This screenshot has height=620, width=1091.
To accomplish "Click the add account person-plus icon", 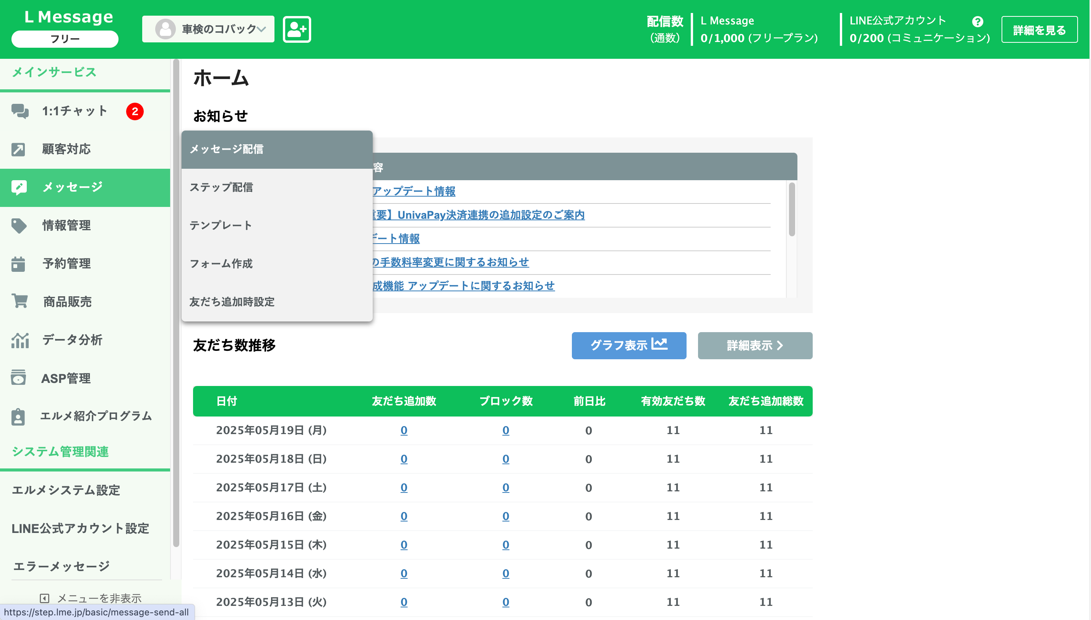I will 297,29.
